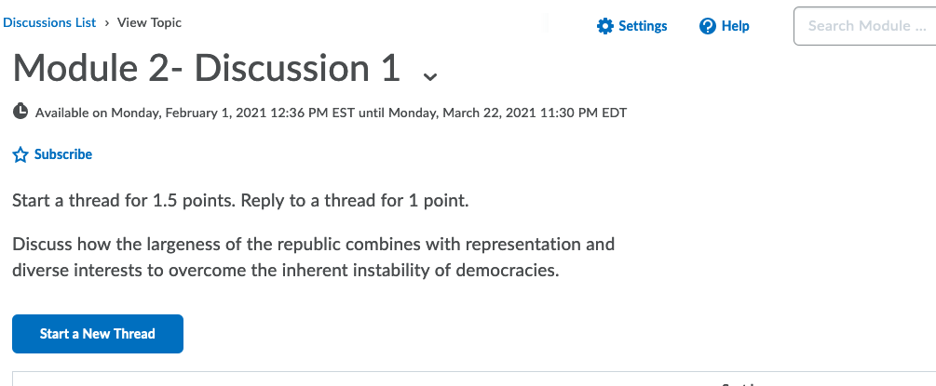Start a New Thread

coord(98,334)
